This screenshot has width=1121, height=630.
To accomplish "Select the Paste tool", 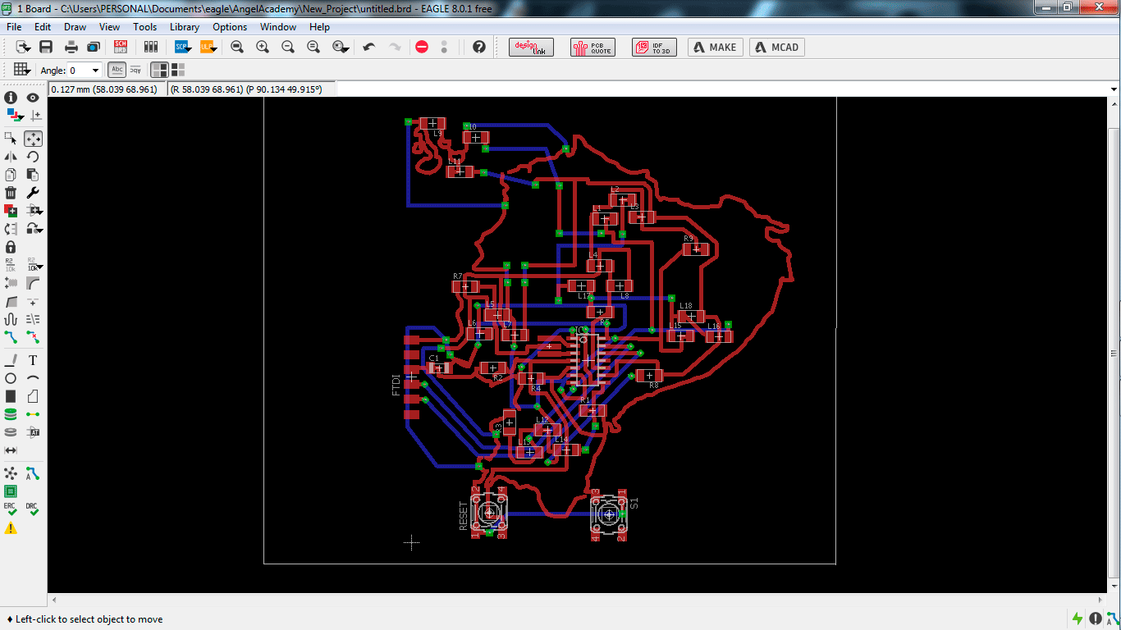I will pos(33,174).
